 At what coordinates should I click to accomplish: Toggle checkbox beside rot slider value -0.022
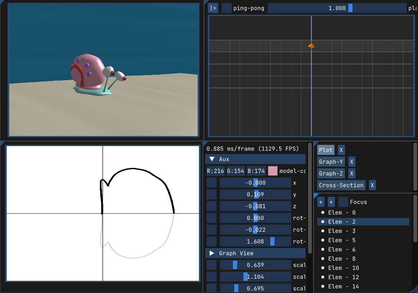(212, 230)
